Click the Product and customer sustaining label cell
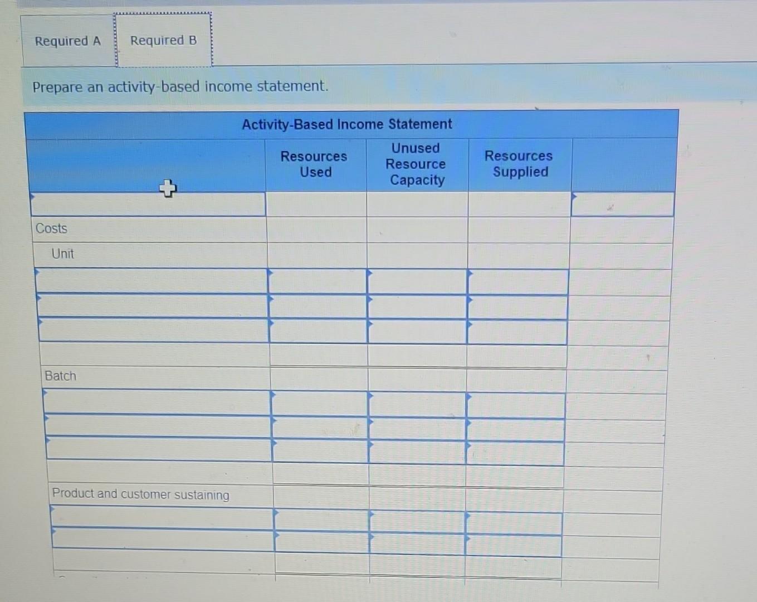The height and width of the screenshot is (602, 757). pyautogui.click(x=139, y=494)
